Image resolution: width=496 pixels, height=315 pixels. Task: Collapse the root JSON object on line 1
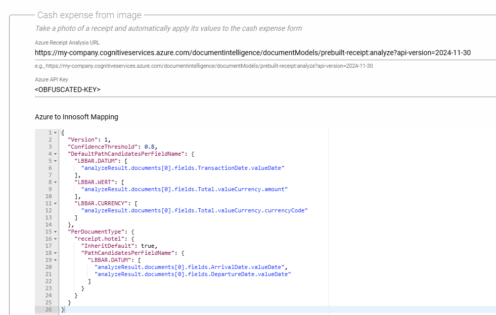(55, 132)
